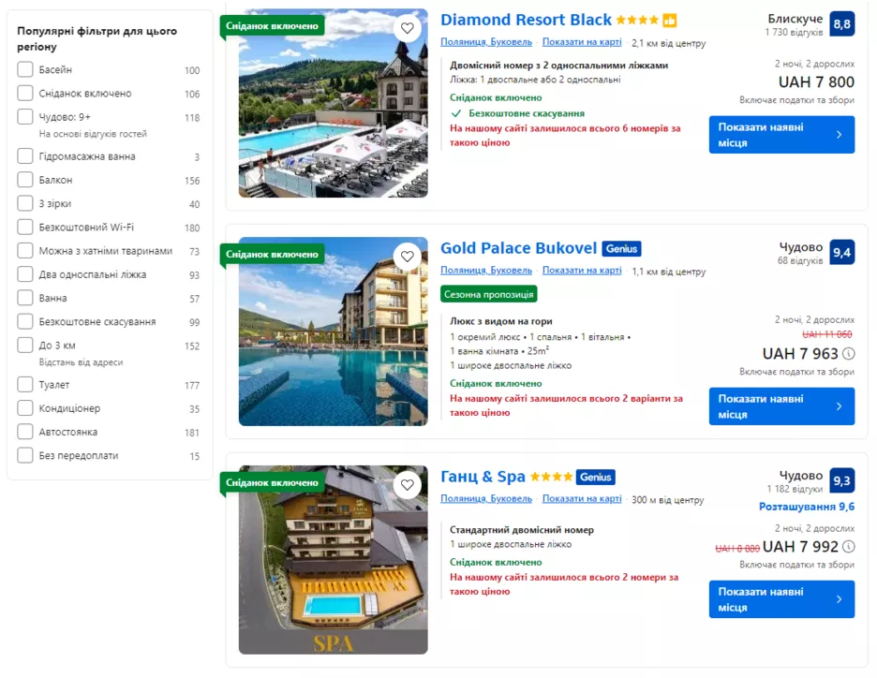Screen dimensions: 877x678
Task: Click info icon next to UAH 7 963
Action: 849,354
